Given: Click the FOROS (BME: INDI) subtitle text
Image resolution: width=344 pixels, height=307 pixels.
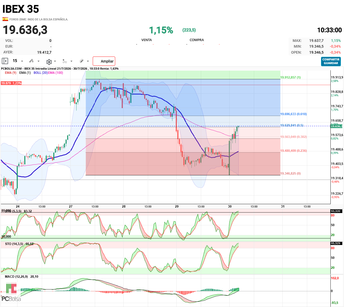Looking at the screenshot, I should (x=39, y=19).
